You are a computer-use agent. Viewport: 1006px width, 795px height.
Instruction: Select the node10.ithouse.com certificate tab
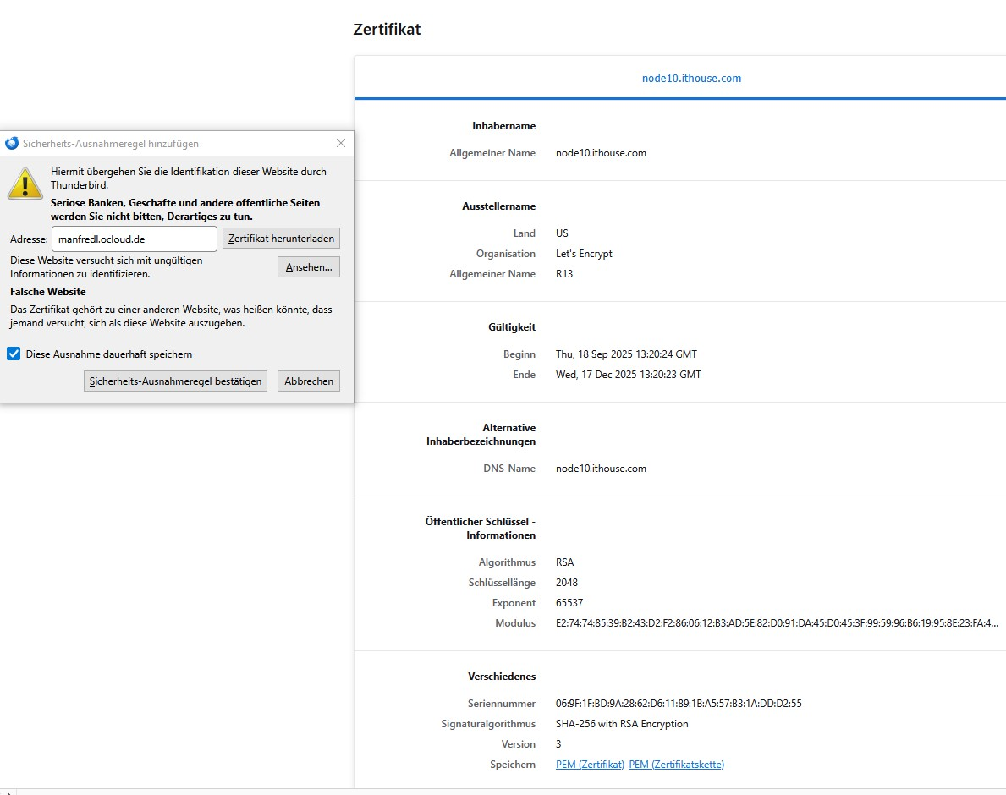[x=691, y=78]
